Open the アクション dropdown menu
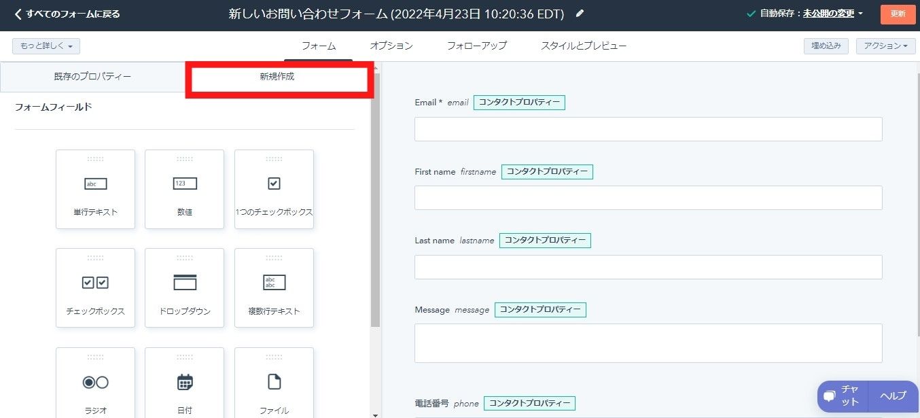The width and height of the screenshot is (920, 418). 885,46
